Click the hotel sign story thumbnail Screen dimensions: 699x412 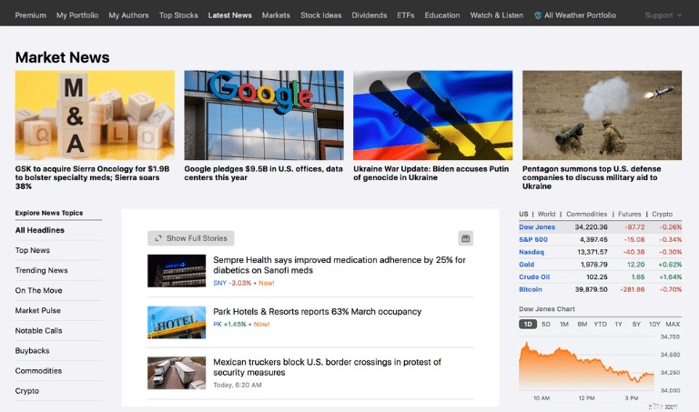pos(177,322)
